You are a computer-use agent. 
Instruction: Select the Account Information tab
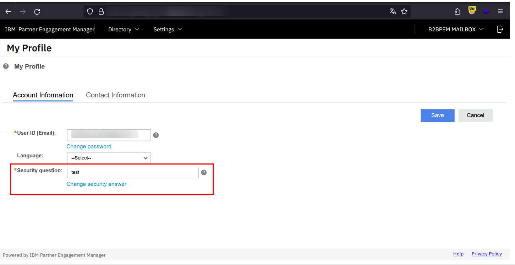43,95
